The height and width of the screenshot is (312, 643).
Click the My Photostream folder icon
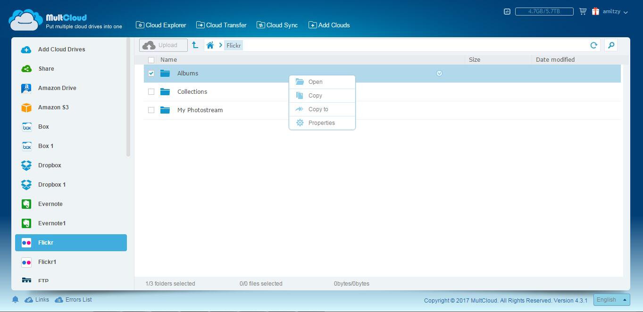(165, 110)
